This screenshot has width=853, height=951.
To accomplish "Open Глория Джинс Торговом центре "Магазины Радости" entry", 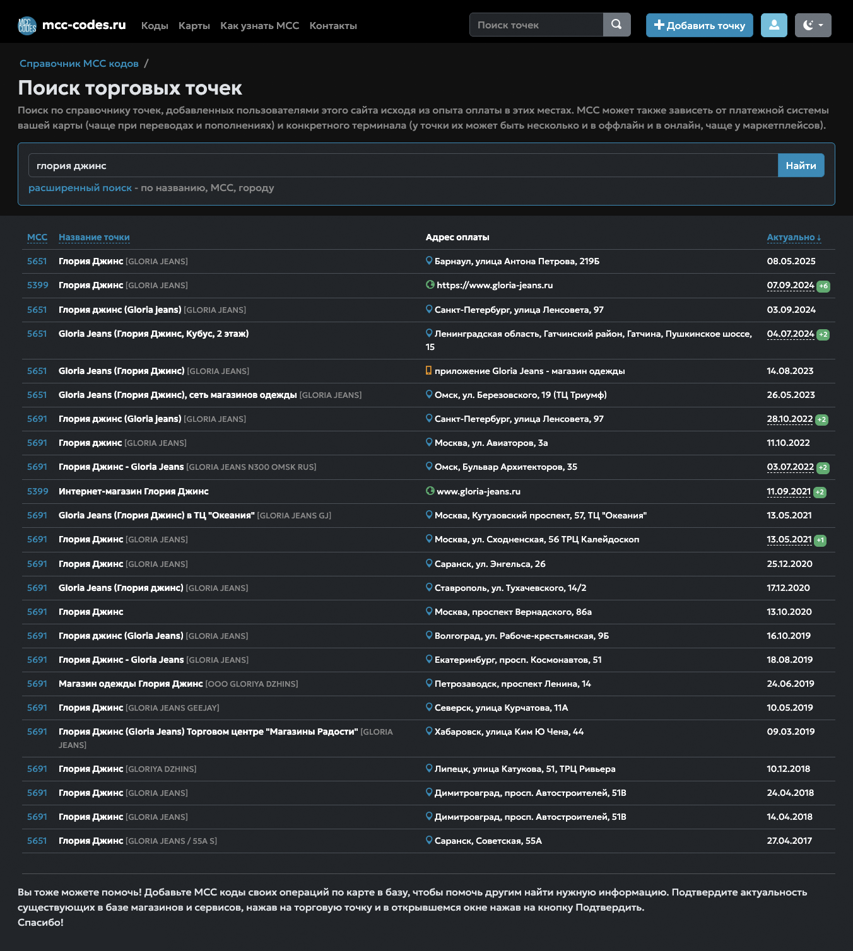I will tap(226, 738).
